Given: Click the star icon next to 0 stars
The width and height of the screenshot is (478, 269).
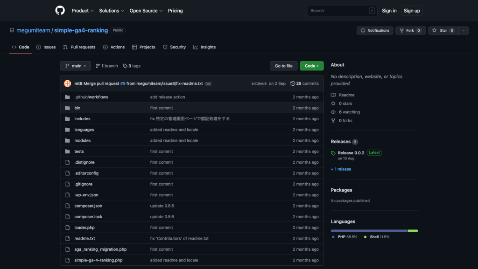Looking at the screenshot, I should click(x=333, y=103).
